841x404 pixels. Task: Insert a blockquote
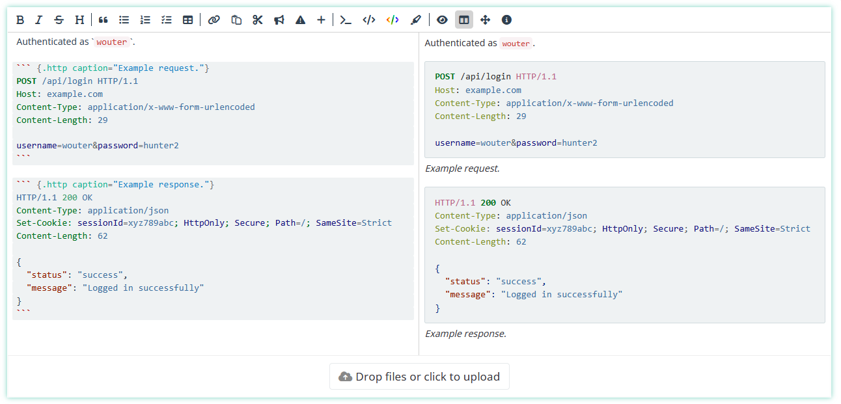[103, 20]
